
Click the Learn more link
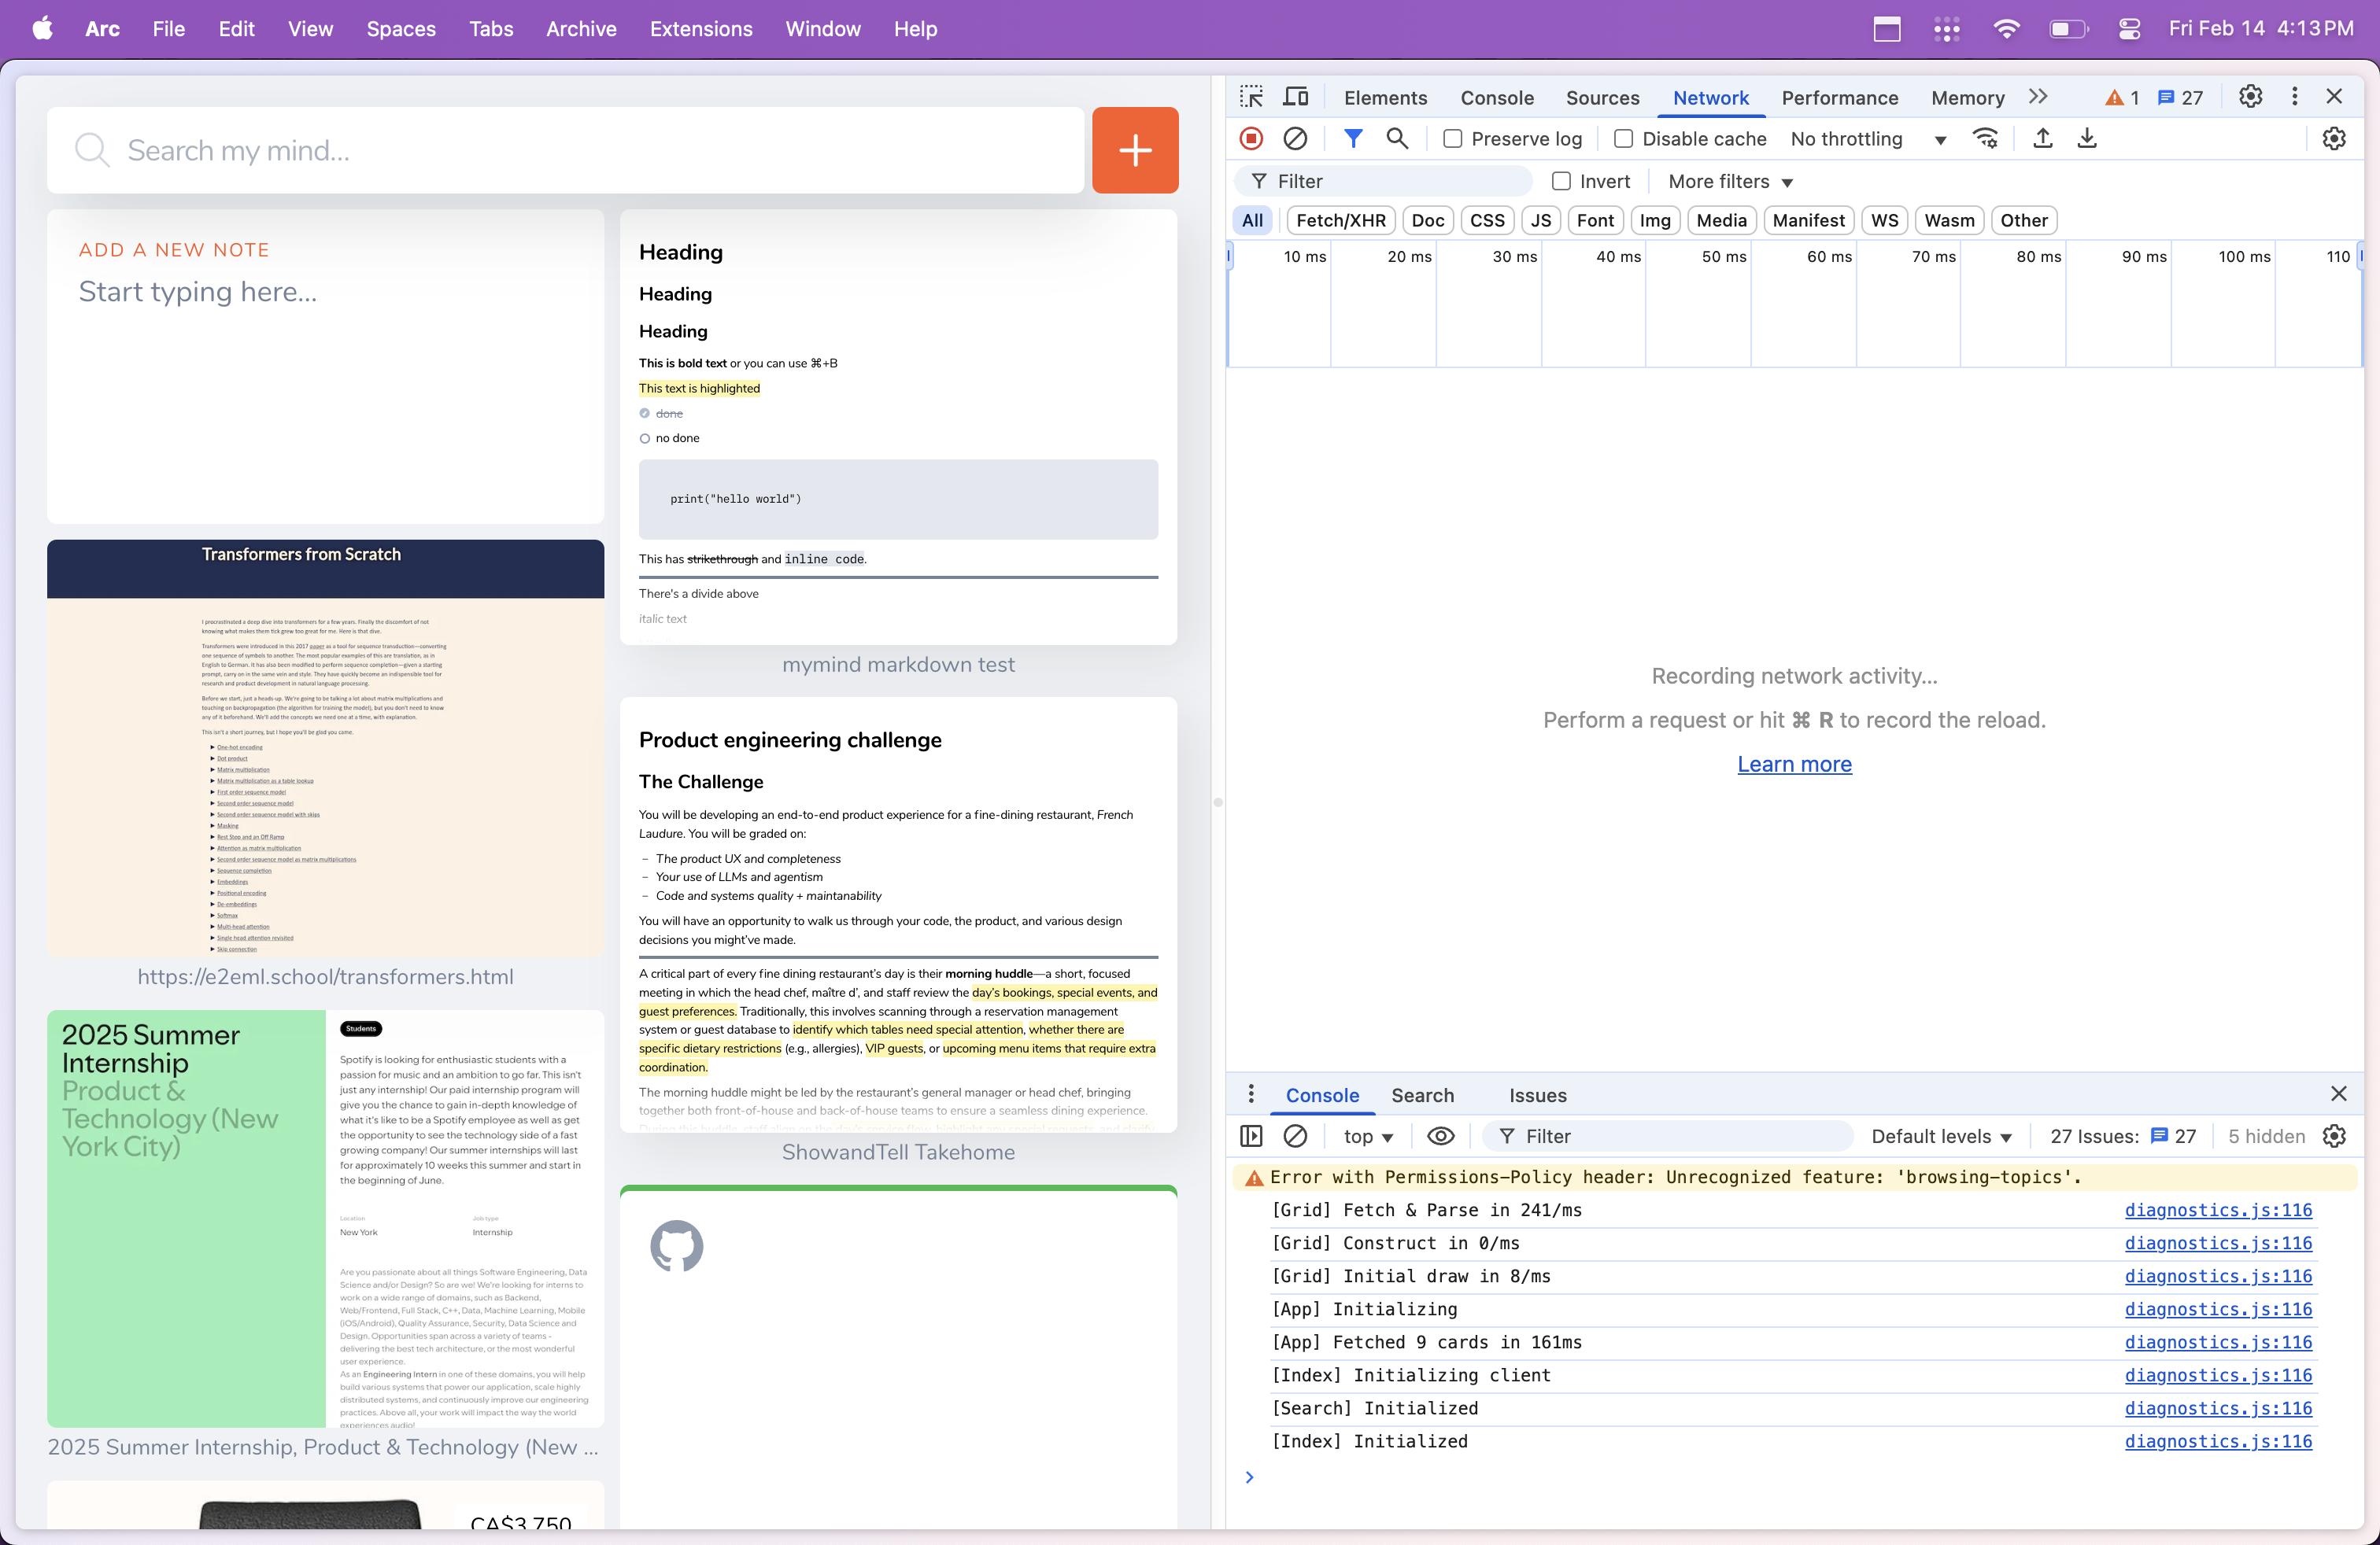tap(1793, 764)
